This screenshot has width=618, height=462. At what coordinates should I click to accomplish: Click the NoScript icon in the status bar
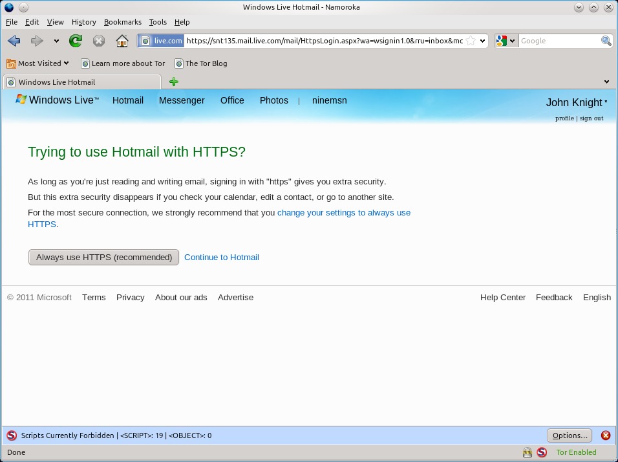click(x=542, y=452)
